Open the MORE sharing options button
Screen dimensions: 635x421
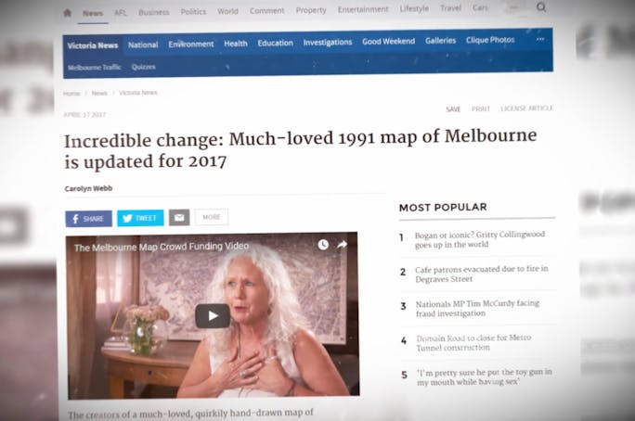click(x=212, y=217)
